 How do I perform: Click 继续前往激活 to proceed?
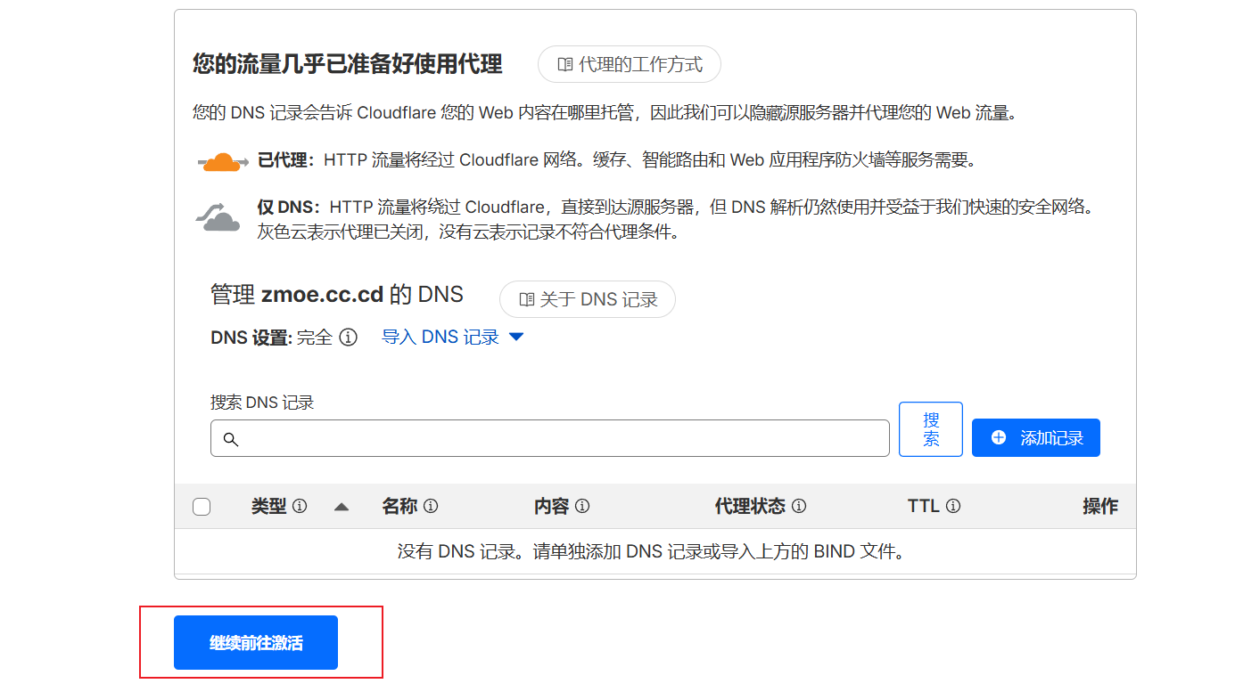click(256, 643)
